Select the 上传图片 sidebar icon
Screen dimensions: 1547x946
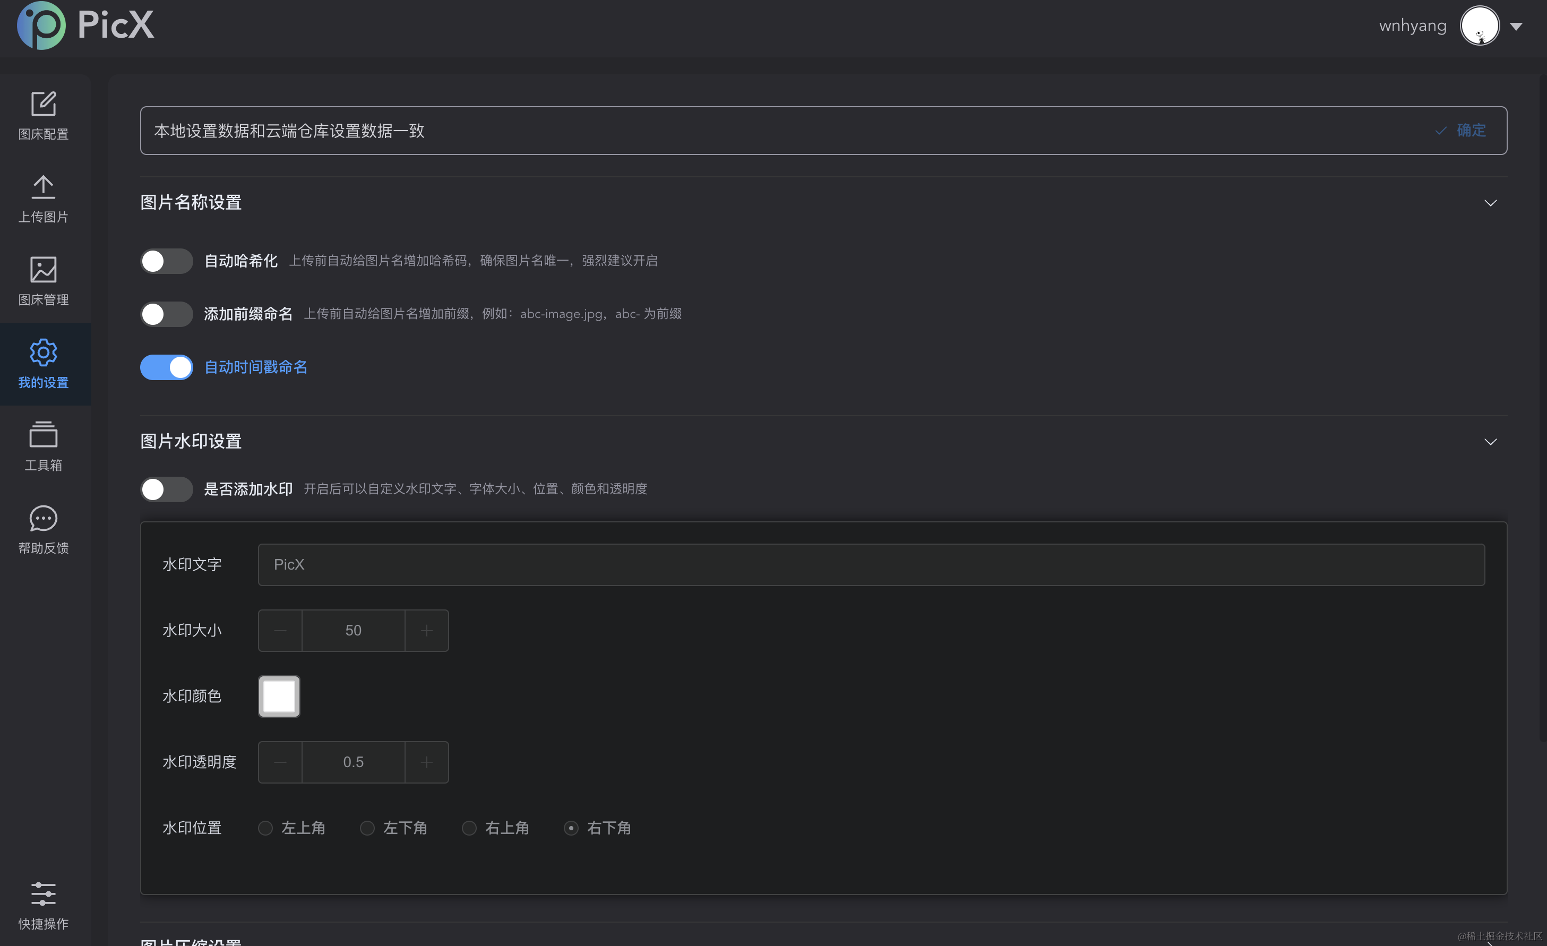(42, 197)
